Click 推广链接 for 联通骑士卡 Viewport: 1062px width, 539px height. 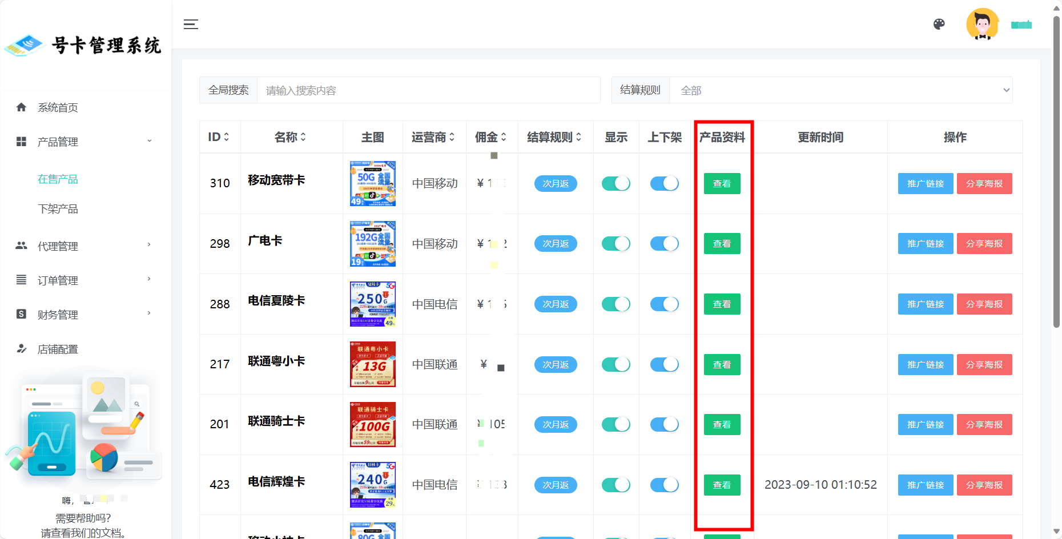[926, 424]
